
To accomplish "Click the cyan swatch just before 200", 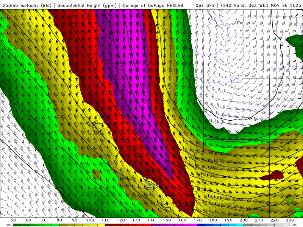I will (240, 225).
